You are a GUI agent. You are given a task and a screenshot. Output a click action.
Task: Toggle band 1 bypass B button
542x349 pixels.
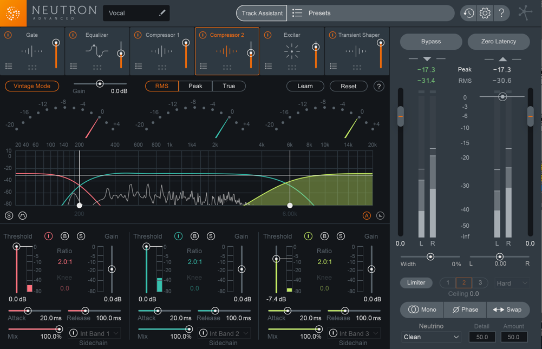coord(64,236)
